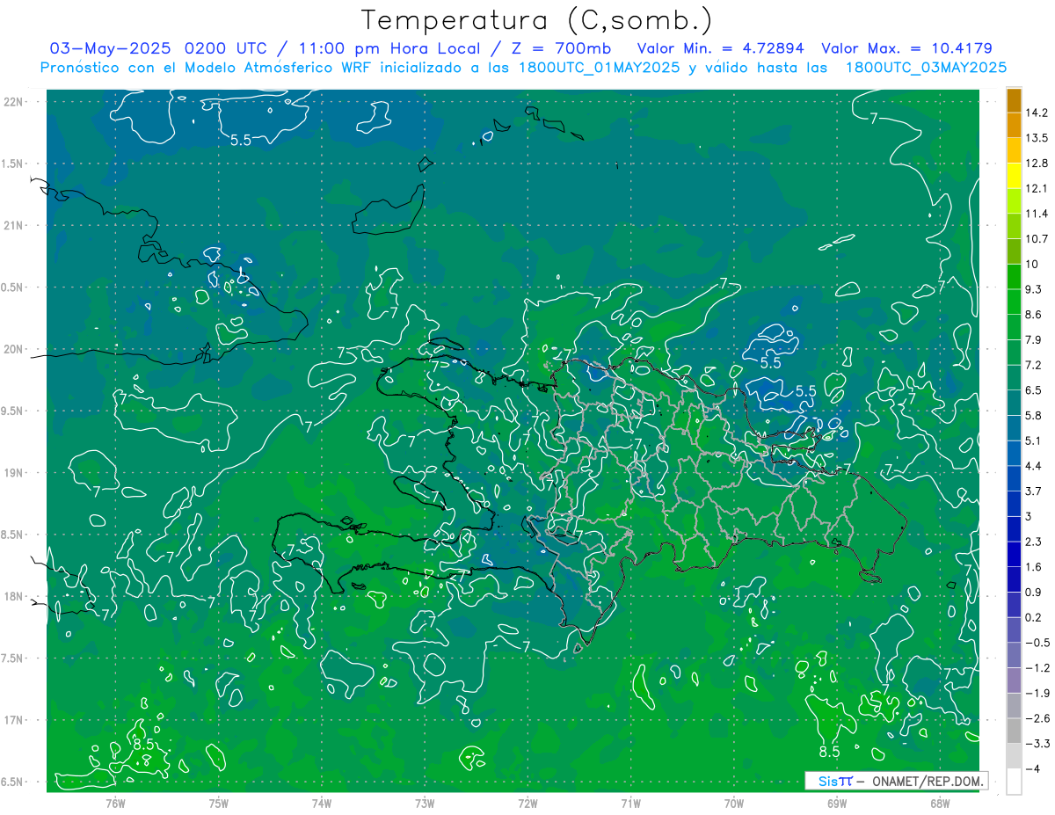Click the 68W longitude axis label
Image resolution: width=1055 pixels, height=815 pixels.
coord(940,803)
